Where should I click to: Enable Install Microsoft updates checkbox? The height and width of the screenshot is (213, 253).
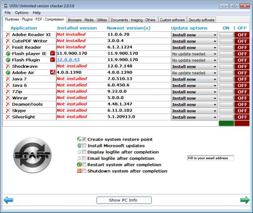coord(84,146)
